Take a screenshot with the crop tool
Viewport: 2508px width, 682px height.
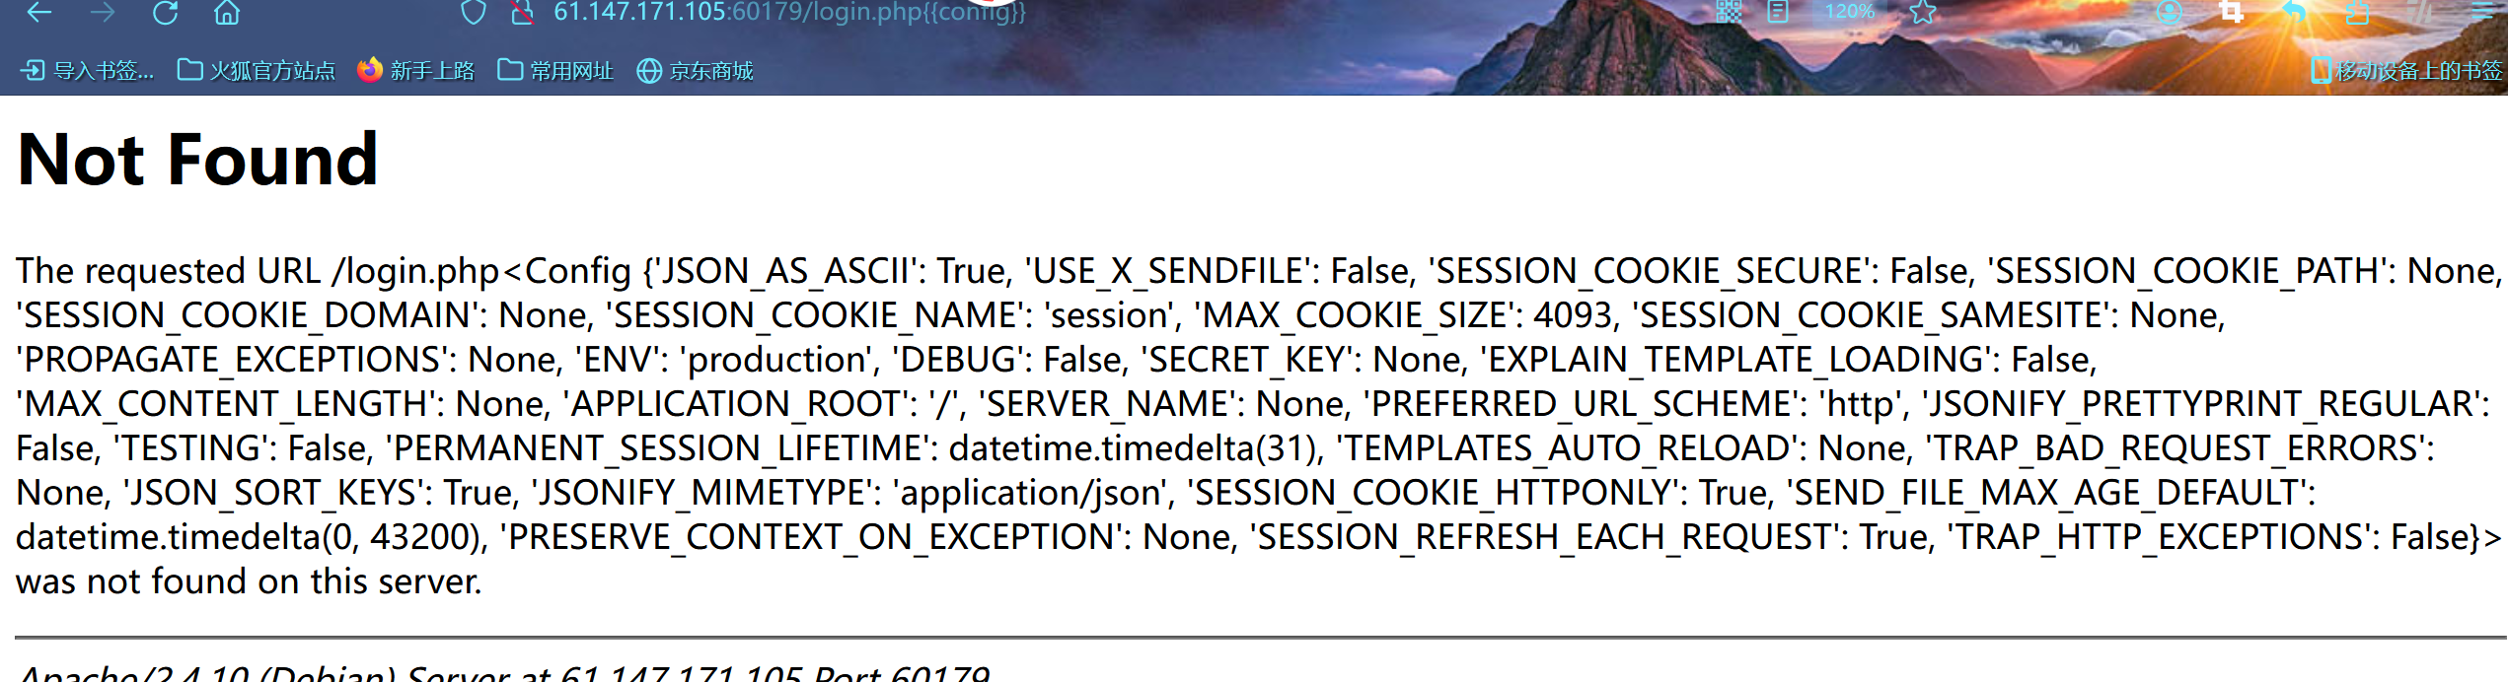click(2232, 12)
